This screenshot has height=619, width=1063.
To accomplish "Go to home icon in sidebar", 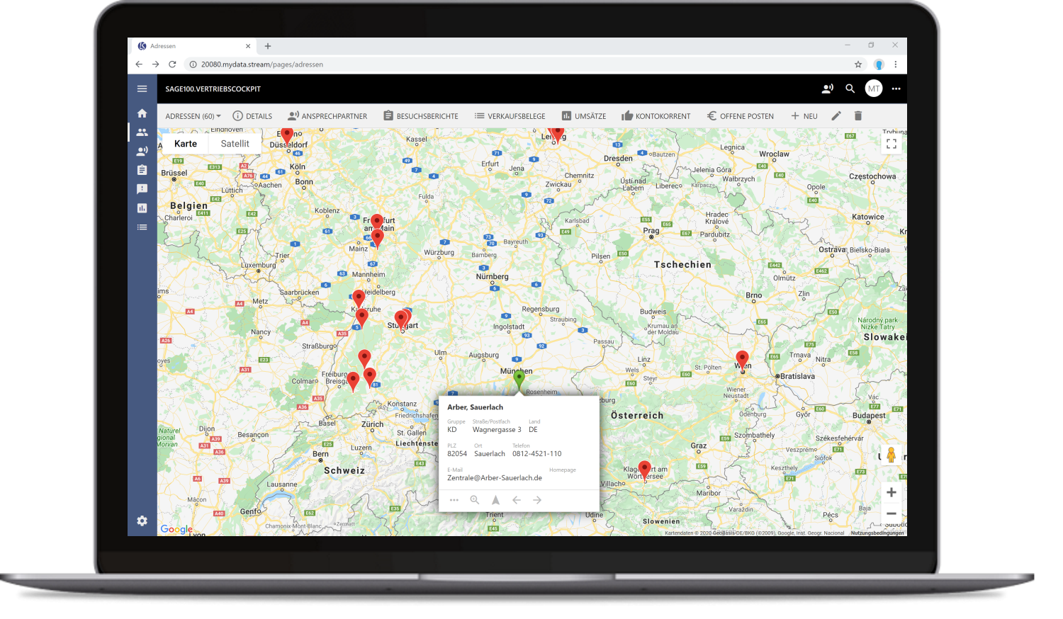I will pyautogui.click(x=142, y=113).
